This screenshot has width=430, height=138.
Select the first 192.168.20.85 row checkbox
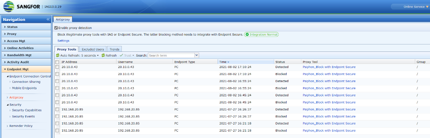[57, 109]
